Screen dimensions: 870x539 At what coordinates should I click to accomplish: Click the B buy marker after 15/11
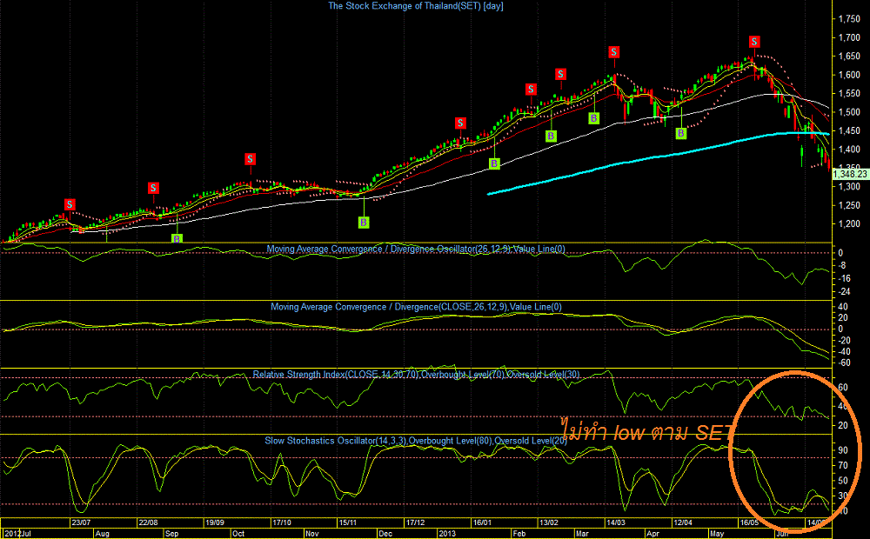(x=364, y=223)
